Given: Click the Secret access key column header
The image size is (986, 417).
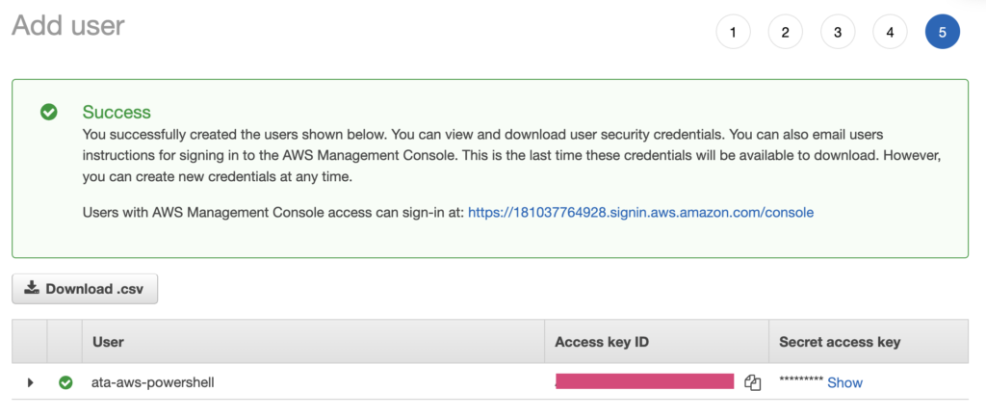Looking at the screenshot, I should click(840, 342).
